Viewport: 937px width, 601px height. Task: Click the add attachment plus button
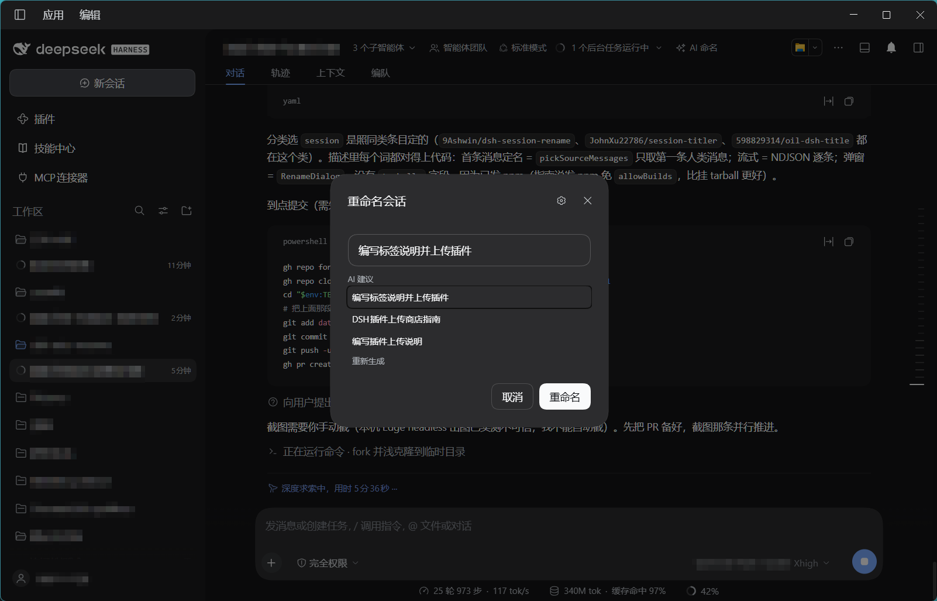(271, 563)
